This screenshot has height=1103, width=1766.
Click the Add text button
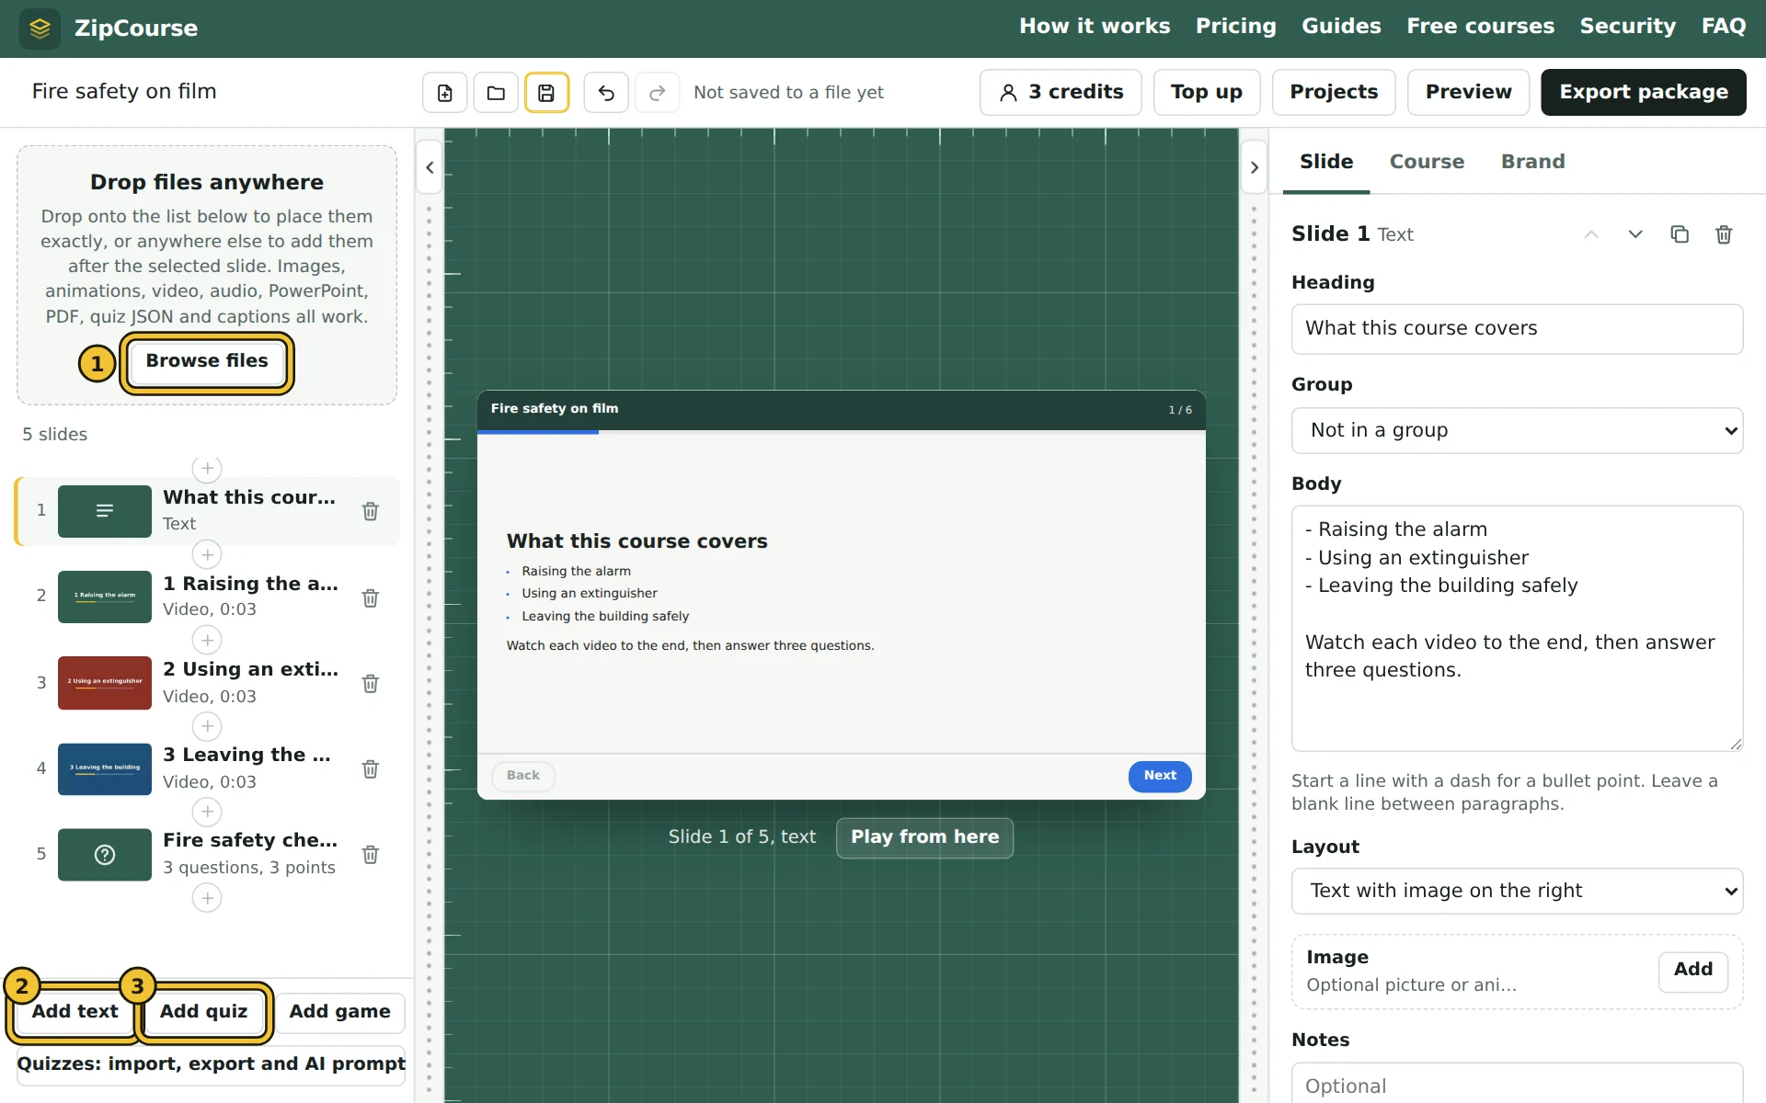pyautogui.click(x=75, y=1012)
